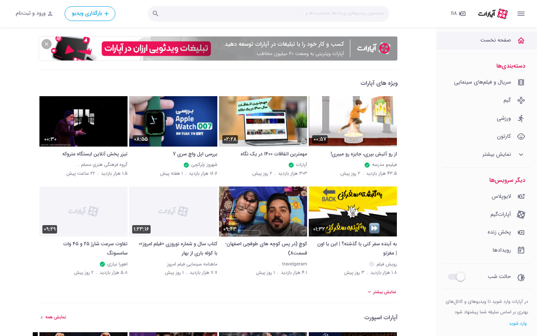Click the face icon for کارتون

pos(521,136)
